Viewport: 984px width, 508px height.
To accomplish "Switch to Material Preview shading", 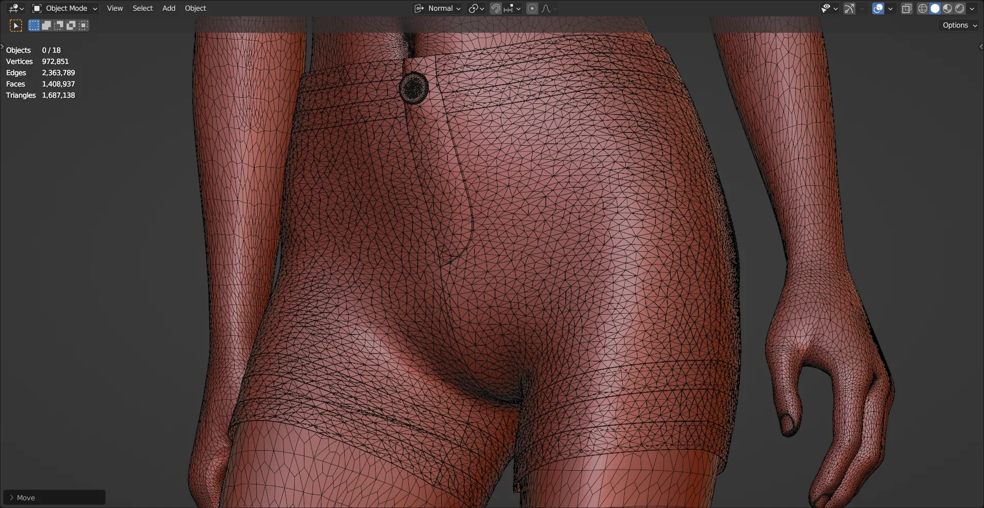I will 947,8.
